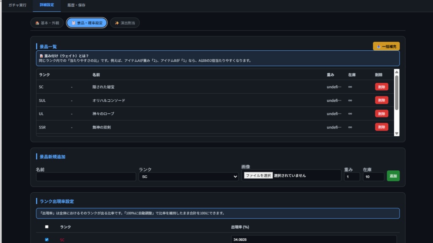Click the SC rank cell in prize list
Viewport: 433px width, 243px height.
[41, 87]
